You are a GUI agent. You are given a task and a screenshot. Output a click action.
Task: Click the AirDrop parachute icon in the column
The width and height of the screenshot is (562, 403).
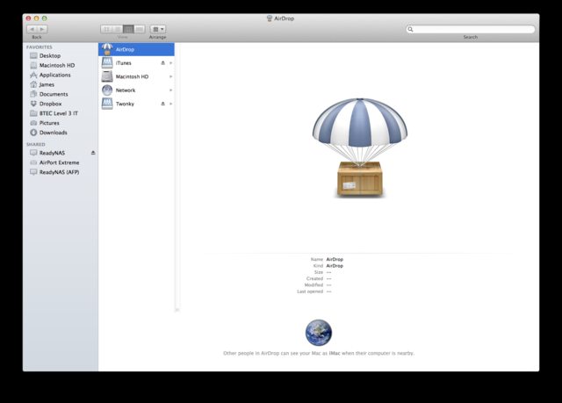[107, 49]
